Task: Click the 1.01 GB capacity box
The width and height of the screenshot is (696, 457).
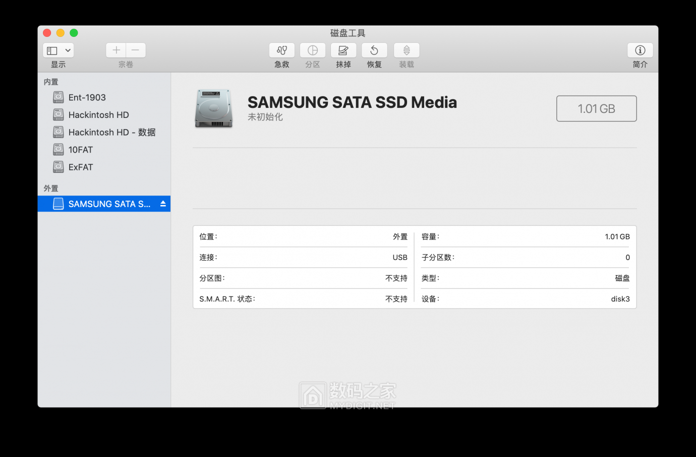Action: (x=597, y=108)
